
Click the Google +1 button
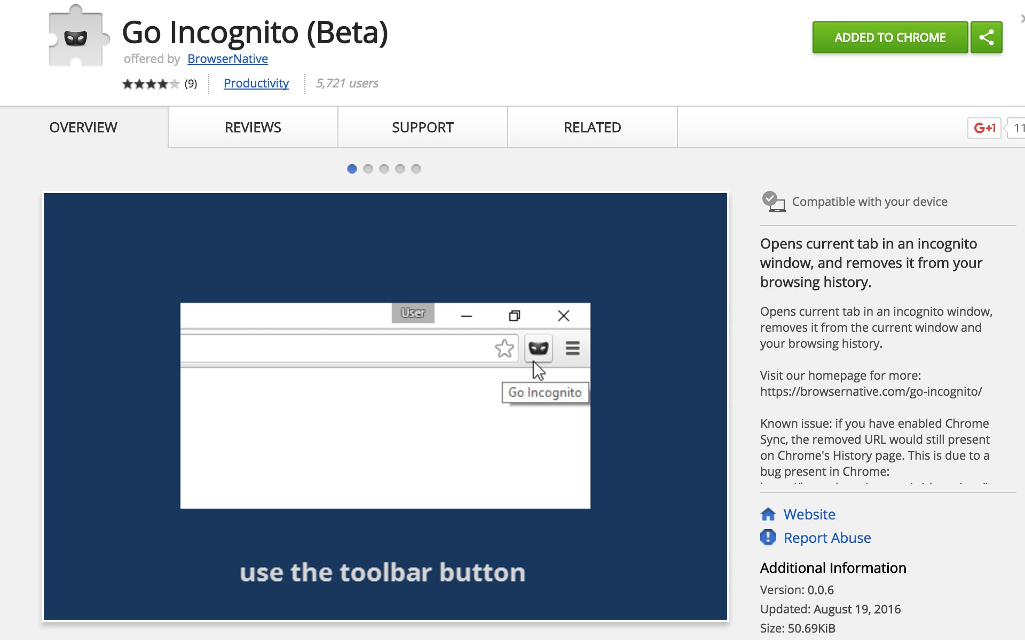pos(984,128)
